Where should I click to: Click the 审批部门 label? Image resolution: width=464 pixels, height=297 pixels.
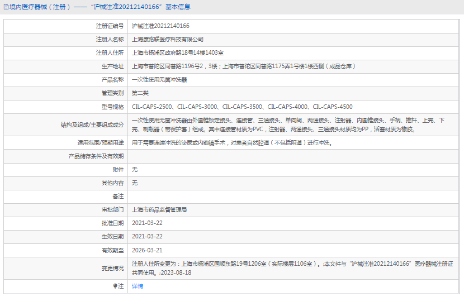pos(112,210)
